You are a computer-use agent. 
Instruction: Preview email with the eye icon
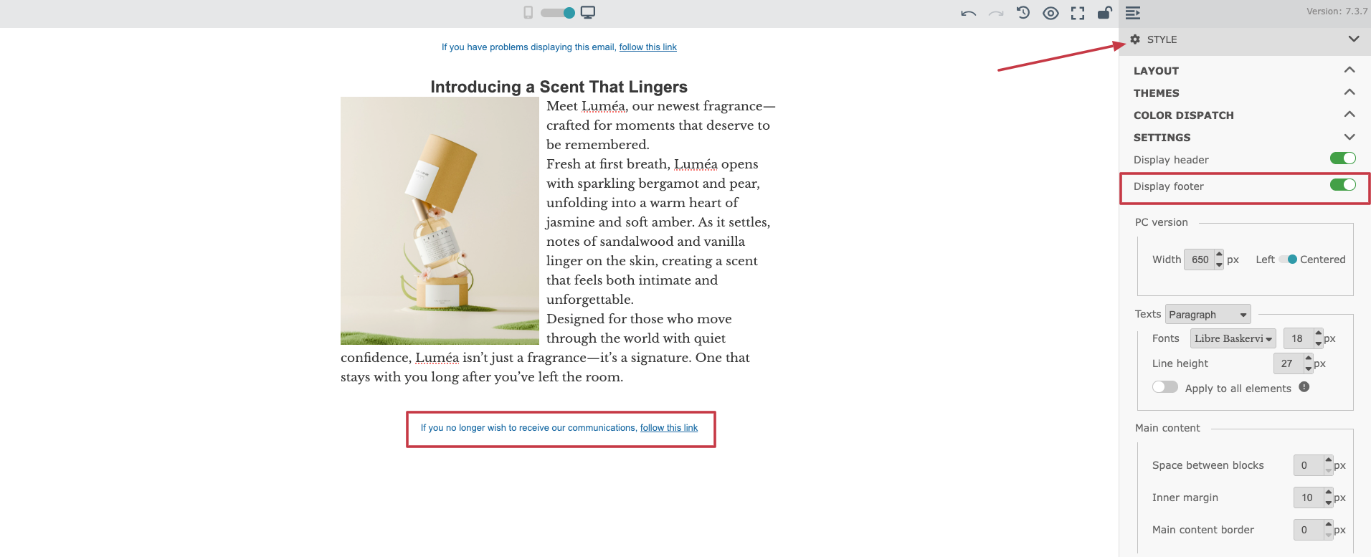pyautogui.click(x=1050, y=13)
